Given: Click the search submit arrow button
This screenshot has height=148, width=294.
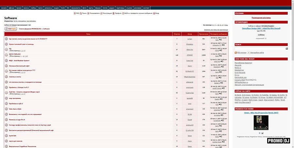Looking at the screenshot, I should click(x=287, y=49).
